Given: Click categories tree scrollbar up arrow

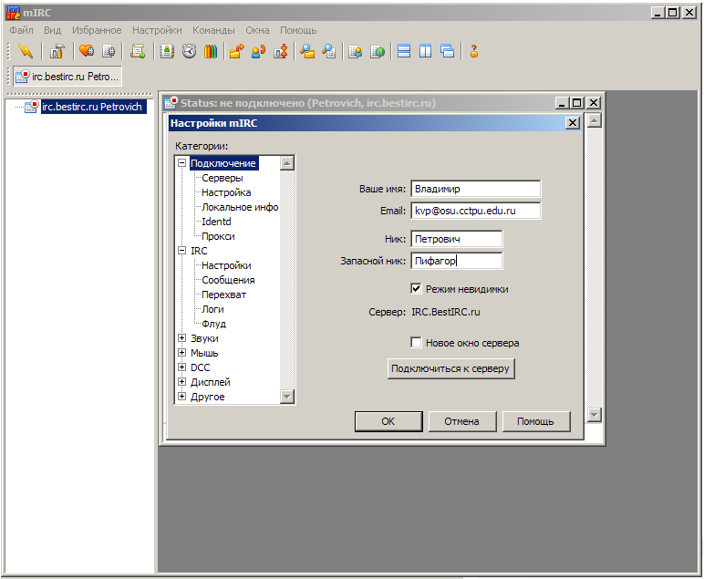Looking at the screenshot, I should pos(287,163).
